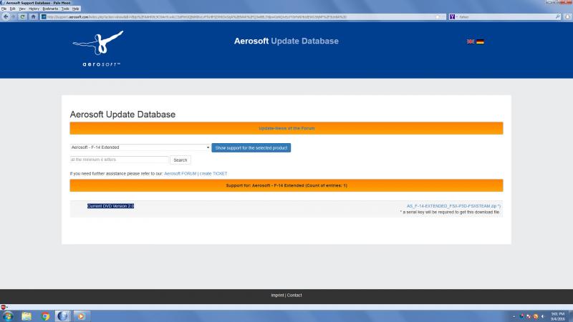Click the Aerosoft Update Database header title

click(x=286, y=42)
